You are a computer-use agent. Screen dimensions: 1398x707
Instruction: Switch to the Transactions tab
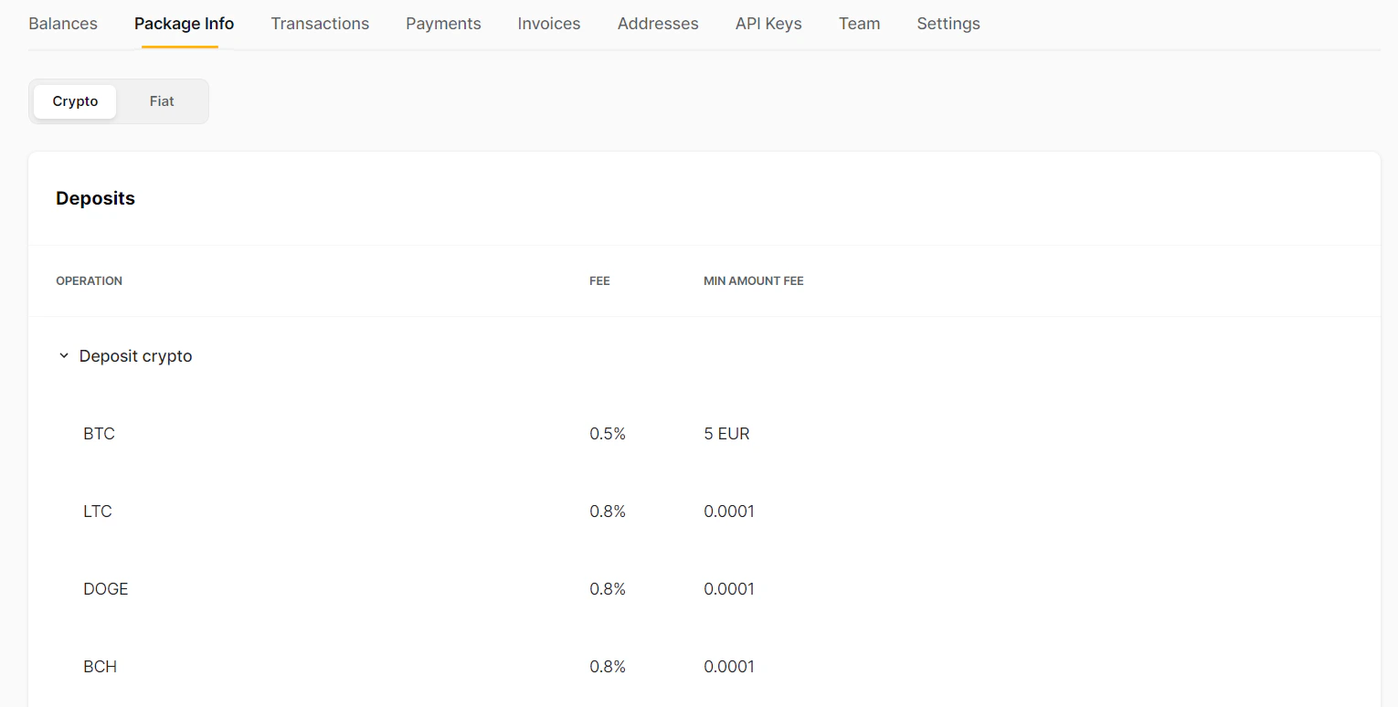click(320, 24)
